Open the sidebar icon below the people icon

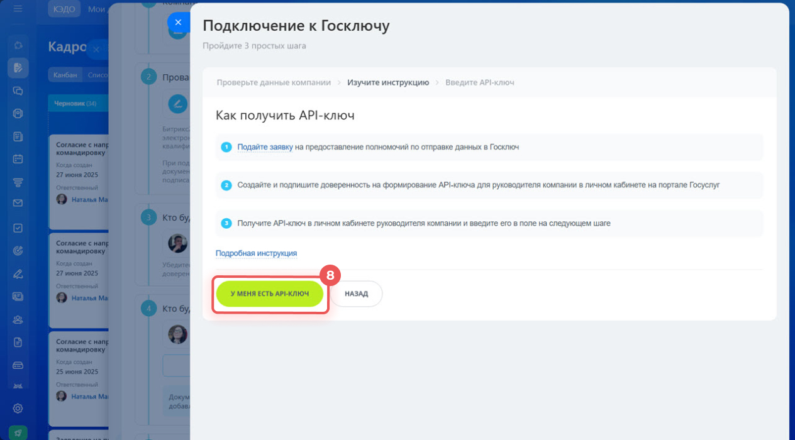(x=18, y=342)
